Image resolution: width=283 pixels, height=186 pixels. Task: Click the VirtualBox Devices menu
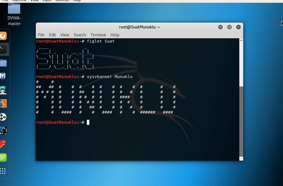click(62, 1)
